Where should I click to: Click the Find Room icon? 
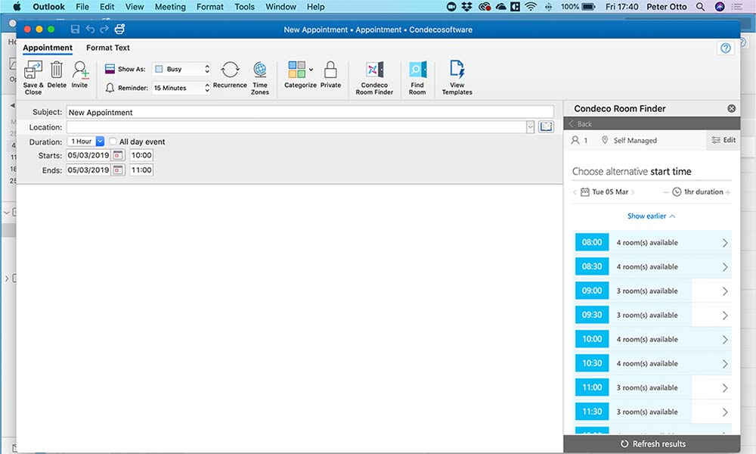coord(417,70)
